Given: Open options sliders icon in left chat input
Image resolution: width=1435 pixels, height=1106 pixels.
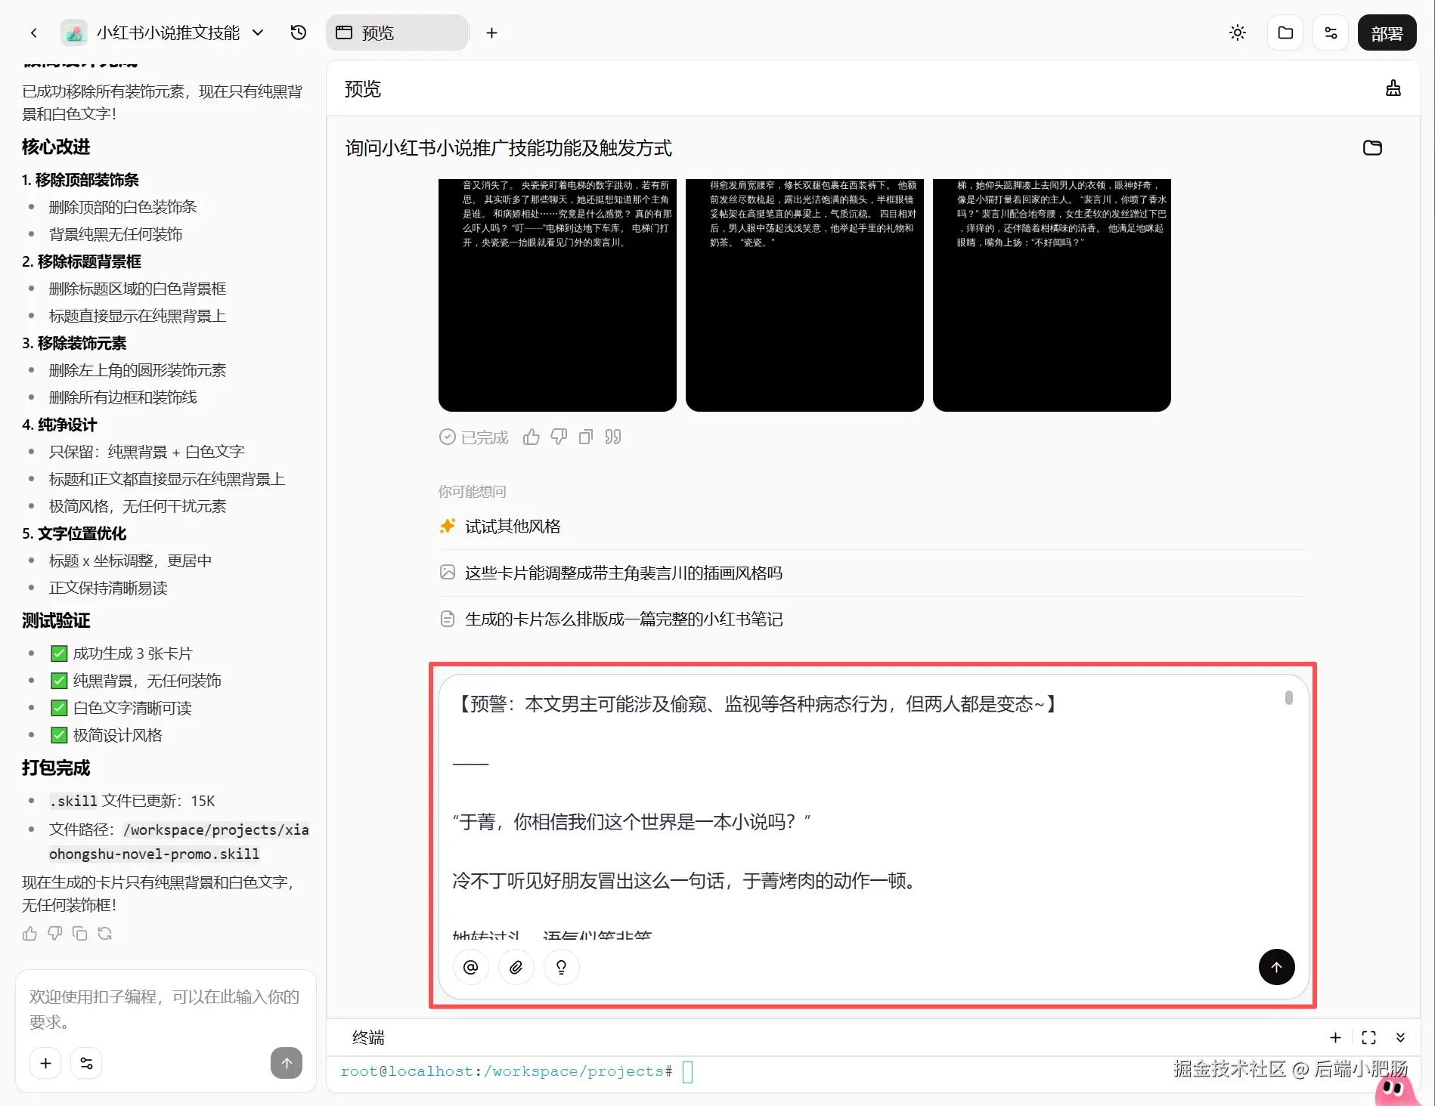Looking at the screenshot, I should [86, 1063].
